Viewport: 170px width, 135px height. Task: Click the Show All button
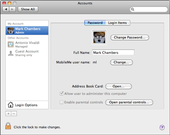click(28, 9)
